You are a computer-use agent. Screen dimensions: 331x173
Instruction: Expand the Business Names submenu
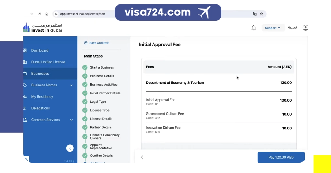[71, 85]
